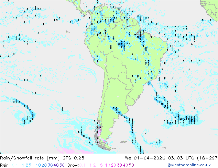Image resolution: width=218 pixels, height=168 pixels.
Task: Select the Snow 0.1 legend color value
Action: (x=82, y=165)
